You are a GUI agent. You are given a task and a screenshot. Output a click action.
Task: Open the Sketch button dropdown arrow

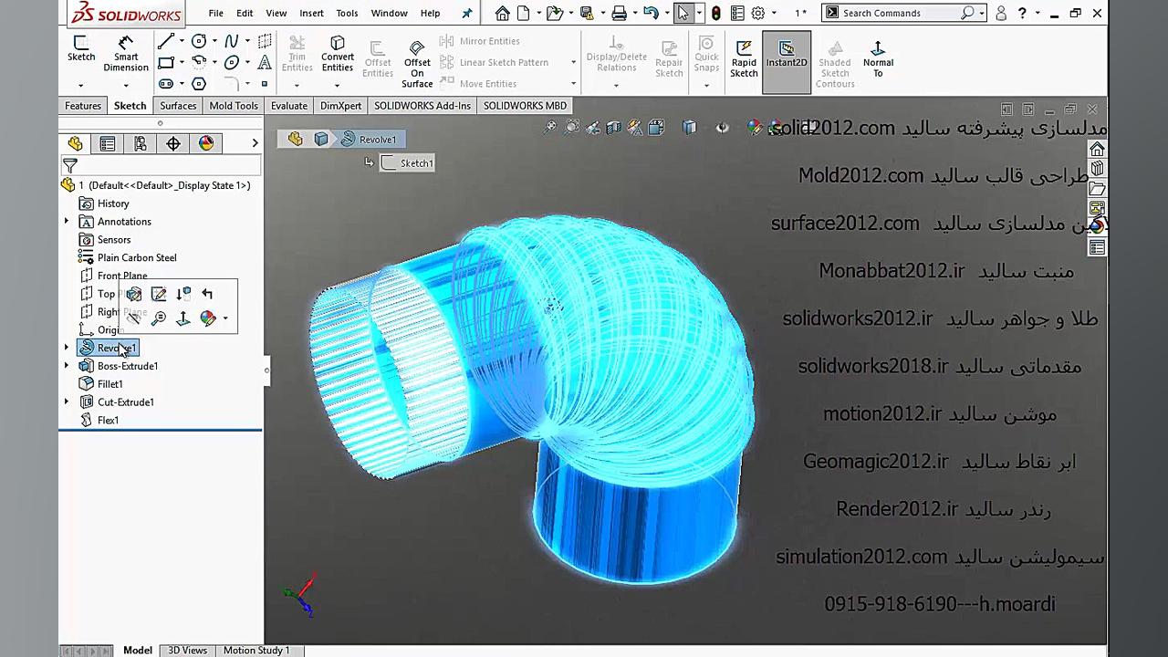pos(80,85)
